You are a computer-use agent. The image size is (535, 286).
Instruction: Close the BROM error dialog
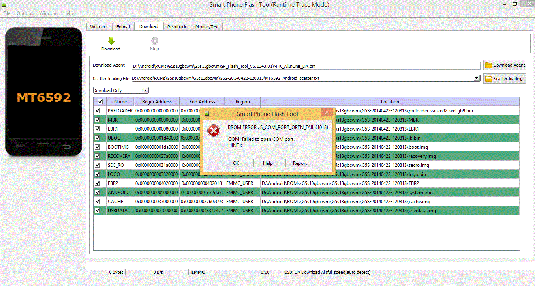(x=327, y=112)
